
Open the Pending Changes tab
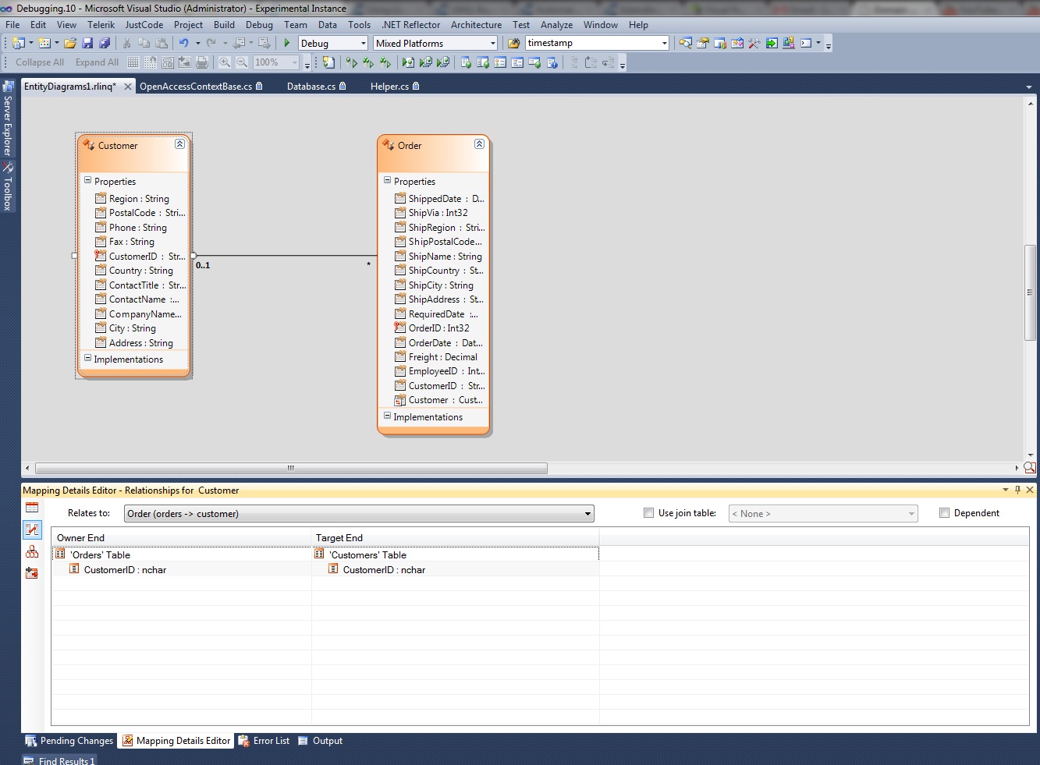point(69,741)
